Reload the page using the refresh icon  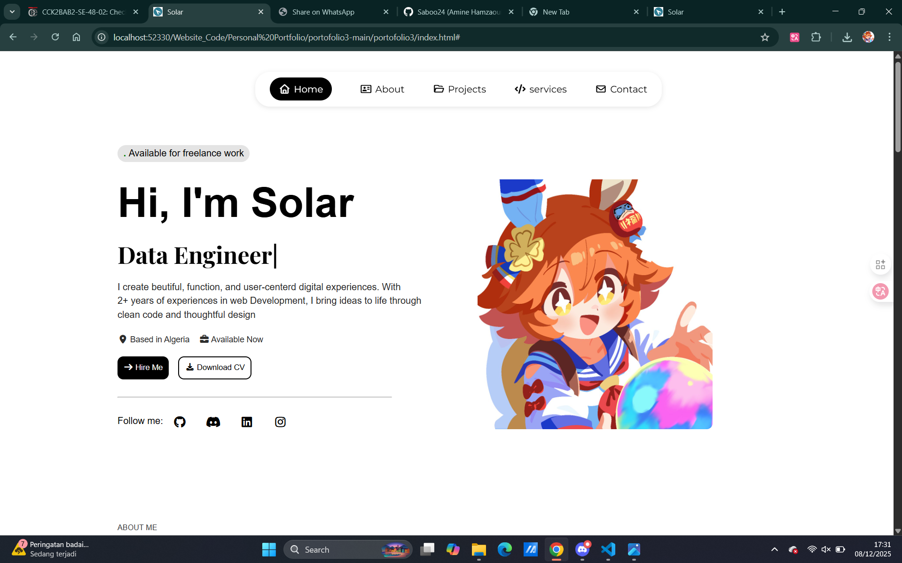point(55,37)
